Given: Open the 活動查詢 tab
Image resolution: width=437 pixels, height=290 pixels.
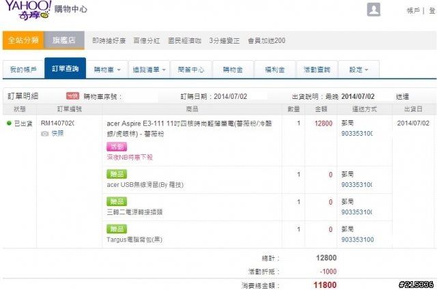Looking at the screenshot, I should coord(317,70).
